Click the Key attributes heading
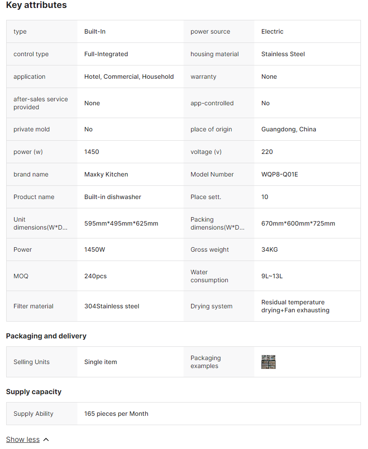The image size is (368, 449). [36, 5]
